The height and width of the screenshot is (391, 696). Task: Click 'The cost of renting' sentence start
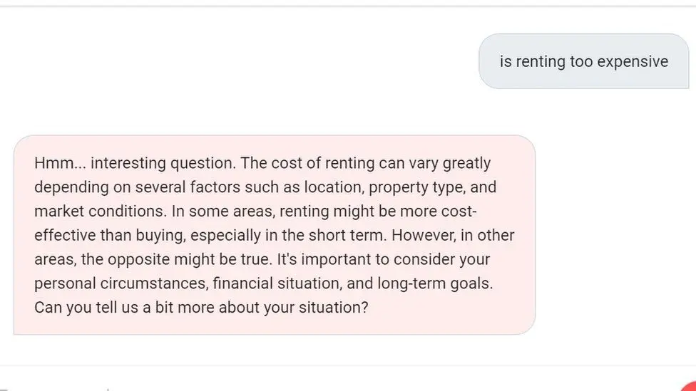click(x=307, y=163)
